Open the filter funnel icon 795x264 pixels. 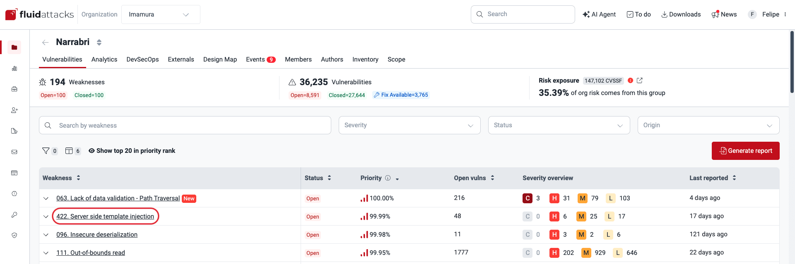click(x=46, y=151)
